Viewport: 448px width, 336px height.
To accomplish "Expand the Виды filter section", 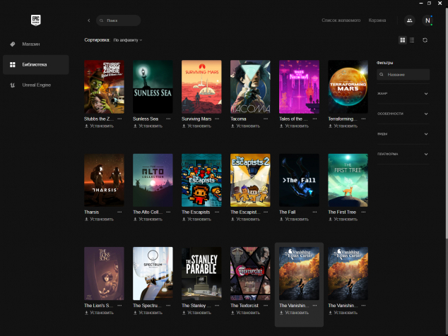I will point(403,134).
